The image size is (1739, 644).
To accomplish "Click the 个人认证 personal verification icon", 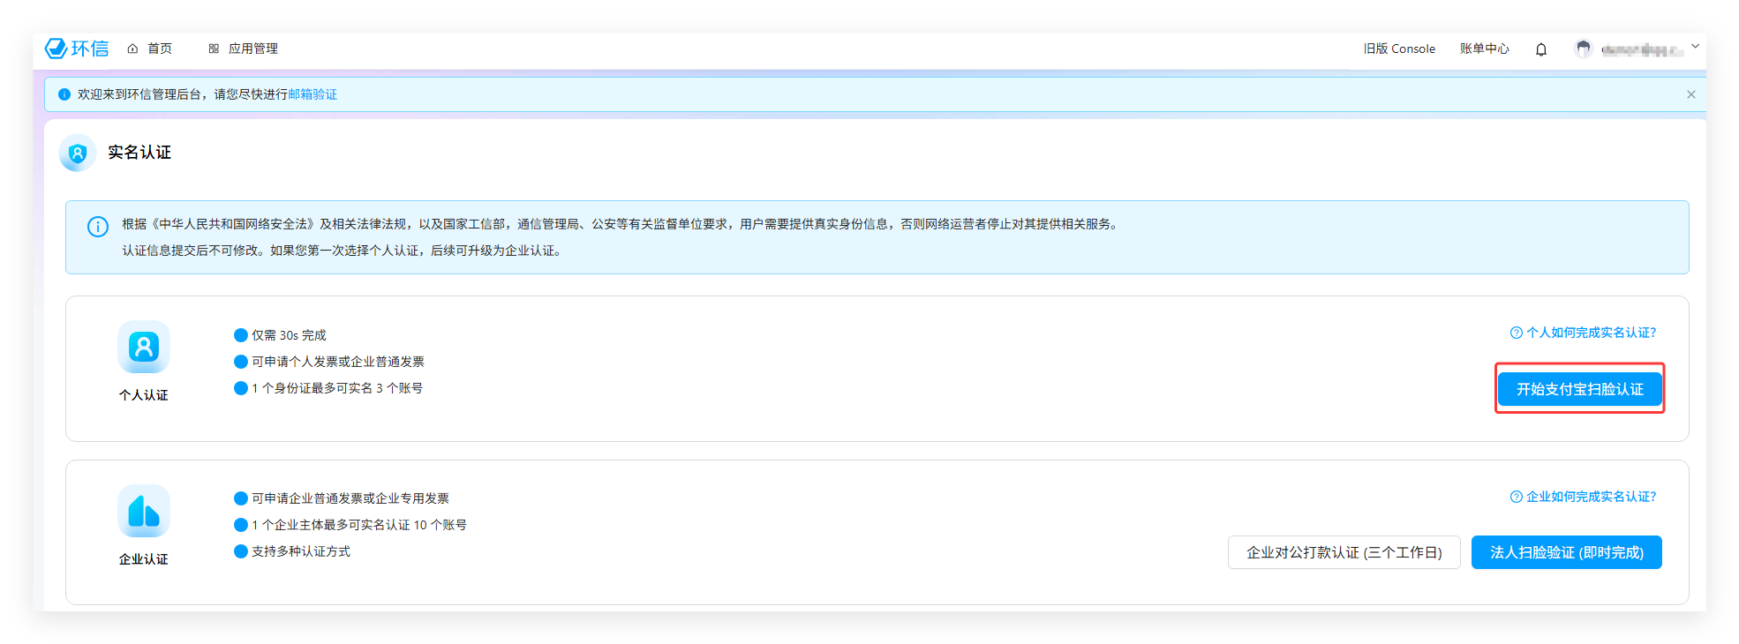I will 144,347.
